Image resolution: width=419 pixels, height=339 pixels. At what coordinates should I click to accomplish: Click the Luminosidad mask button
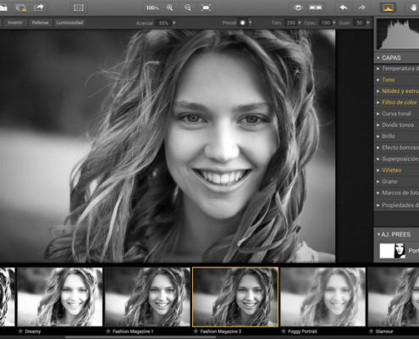(x=69, y=23)
